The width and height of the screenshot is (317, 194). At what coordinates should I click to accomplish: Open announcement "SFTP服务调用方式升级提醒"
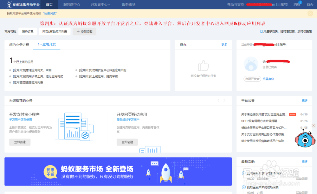(x=259, y=121)
